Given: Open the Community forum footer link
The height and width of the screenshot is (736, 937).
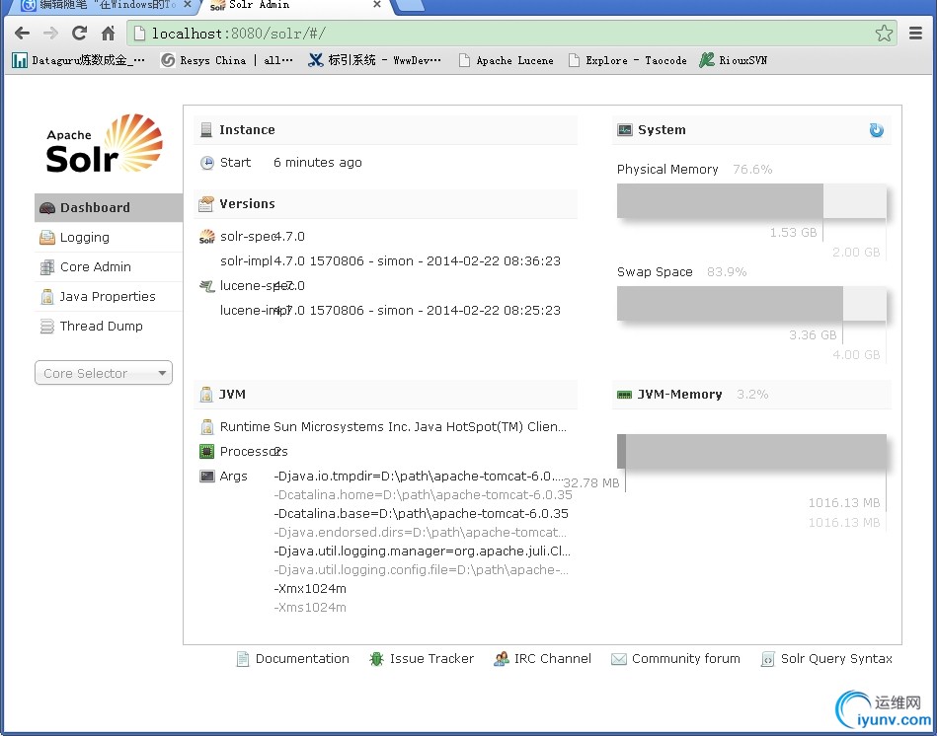Looking at the screenshot, I should coord(676,658).
